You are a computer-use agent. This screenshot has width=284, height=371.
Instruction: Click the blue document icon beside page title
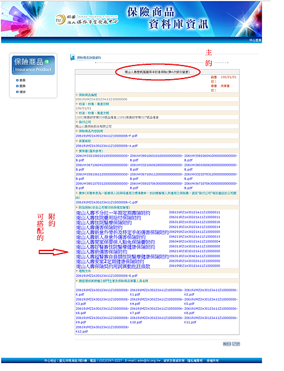click(72, 58)
